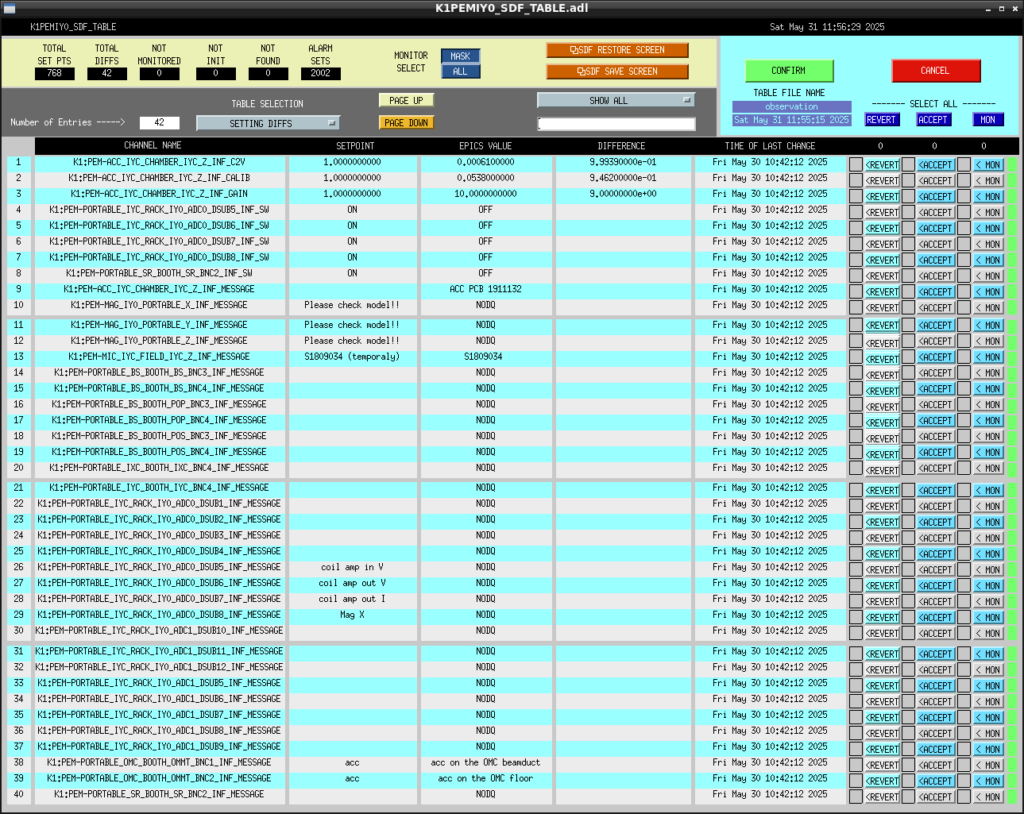
Task: Toggle MON for row 10 PORTABLE_X_INF_MESSAGE
Action: pyautogui.click(x=988, y=308)
